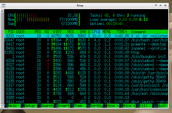Sort by USER column header
The height and width of the screenshot is (113, 172).
pos(20,32)
